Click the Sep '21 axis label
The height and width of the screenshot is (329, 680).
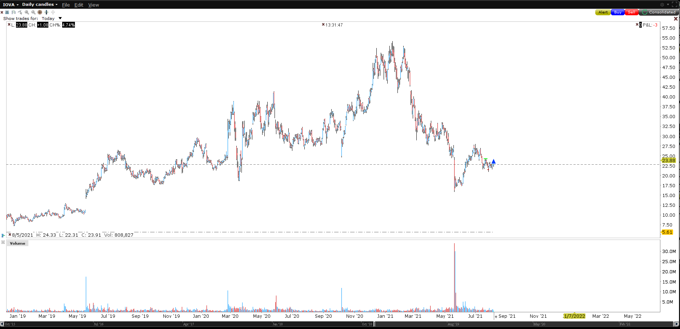click(507, 316)
